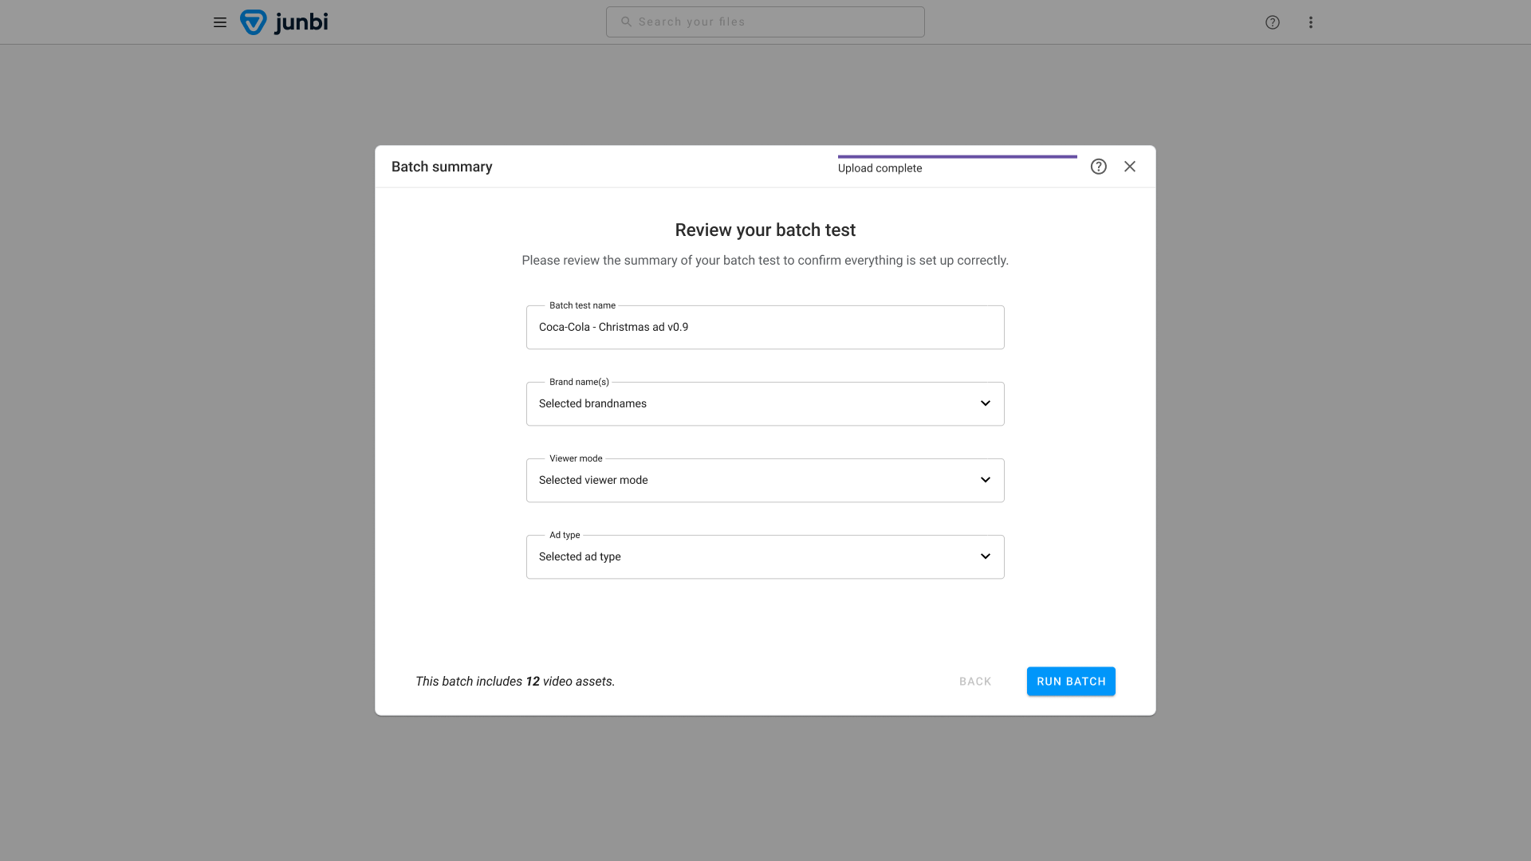Open the three-dot more options menu
This screenshot has height=861, width=1531.
tap(1311, 22)
